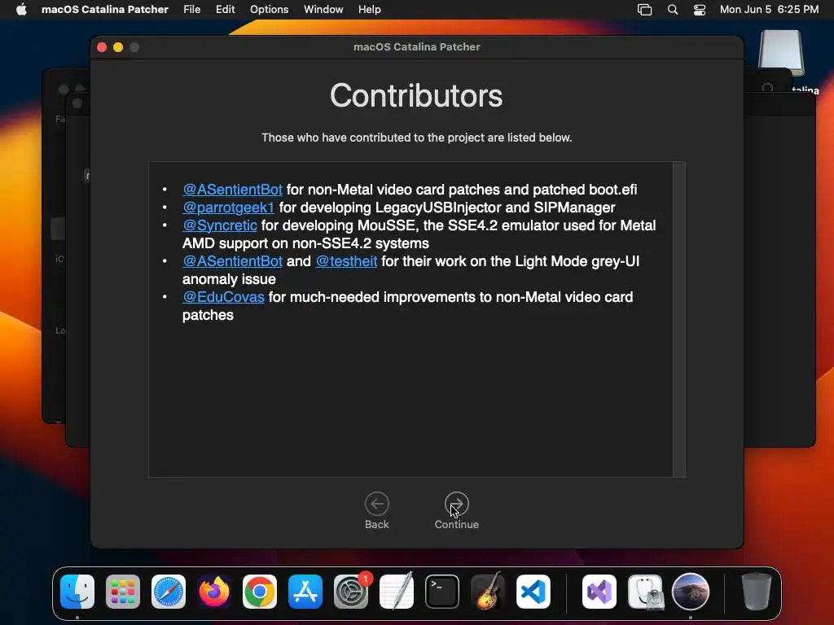Open the macOS Catalina Patcher app menu

(105, 10)
